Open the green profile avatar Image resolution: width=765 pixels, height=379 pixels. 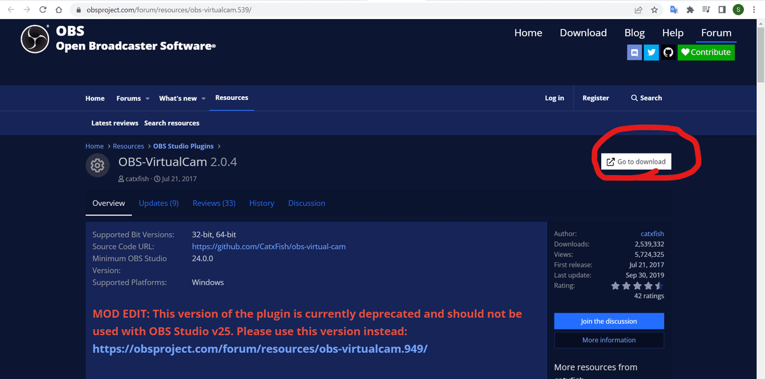click(x=738, y=10)
